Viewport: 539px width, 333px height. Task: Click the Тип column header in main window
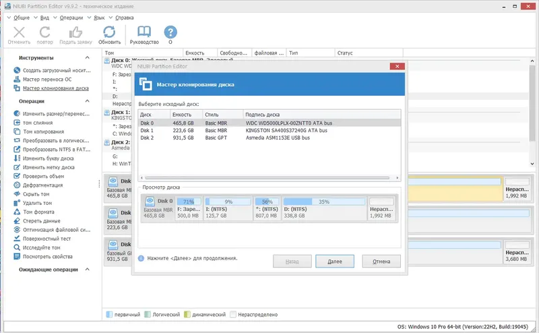(x=311, y=53)
